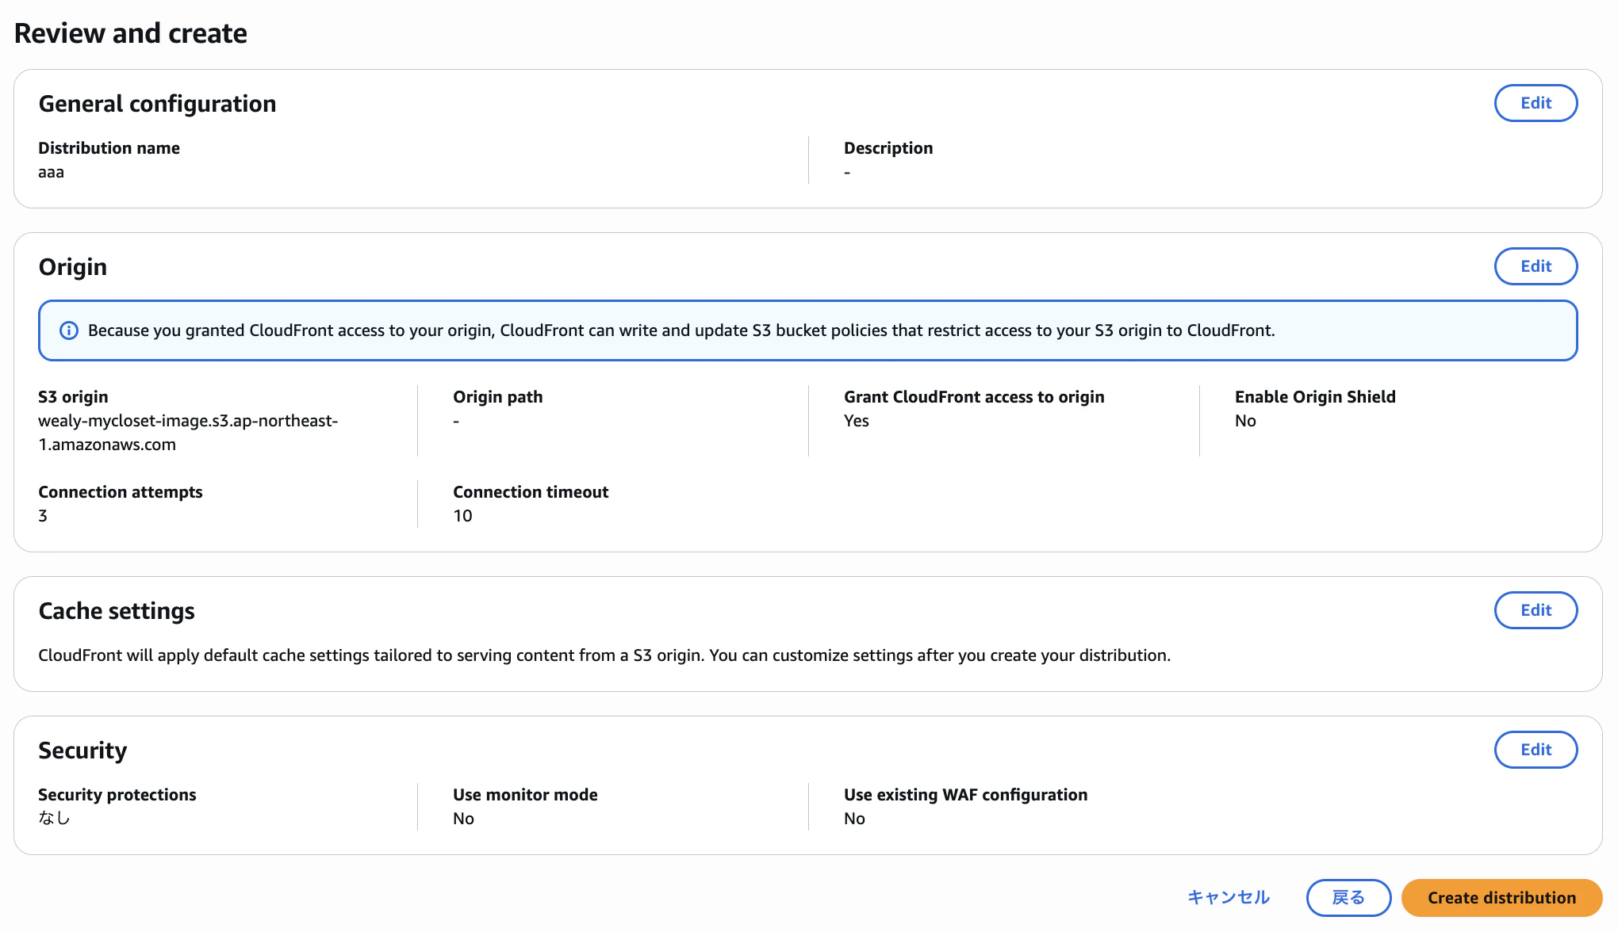Image resolution: width=1618 pixels, height=932 pixels.
Task: Click the Cache settings heading
Action: (x=117, y=611)
